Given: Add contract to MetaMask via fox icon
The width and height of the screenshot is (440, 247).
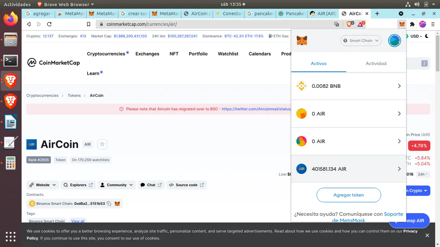Looking at the screenshot, I should pos(117,203).
